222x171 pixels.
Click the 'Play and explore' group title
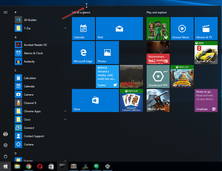coord(156,12)
